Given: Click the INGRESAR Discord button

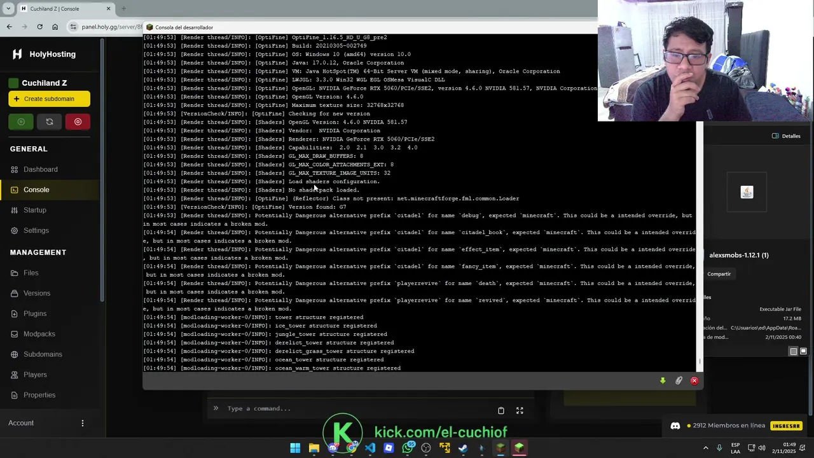Looking at the screenshot, I should 786,426.
